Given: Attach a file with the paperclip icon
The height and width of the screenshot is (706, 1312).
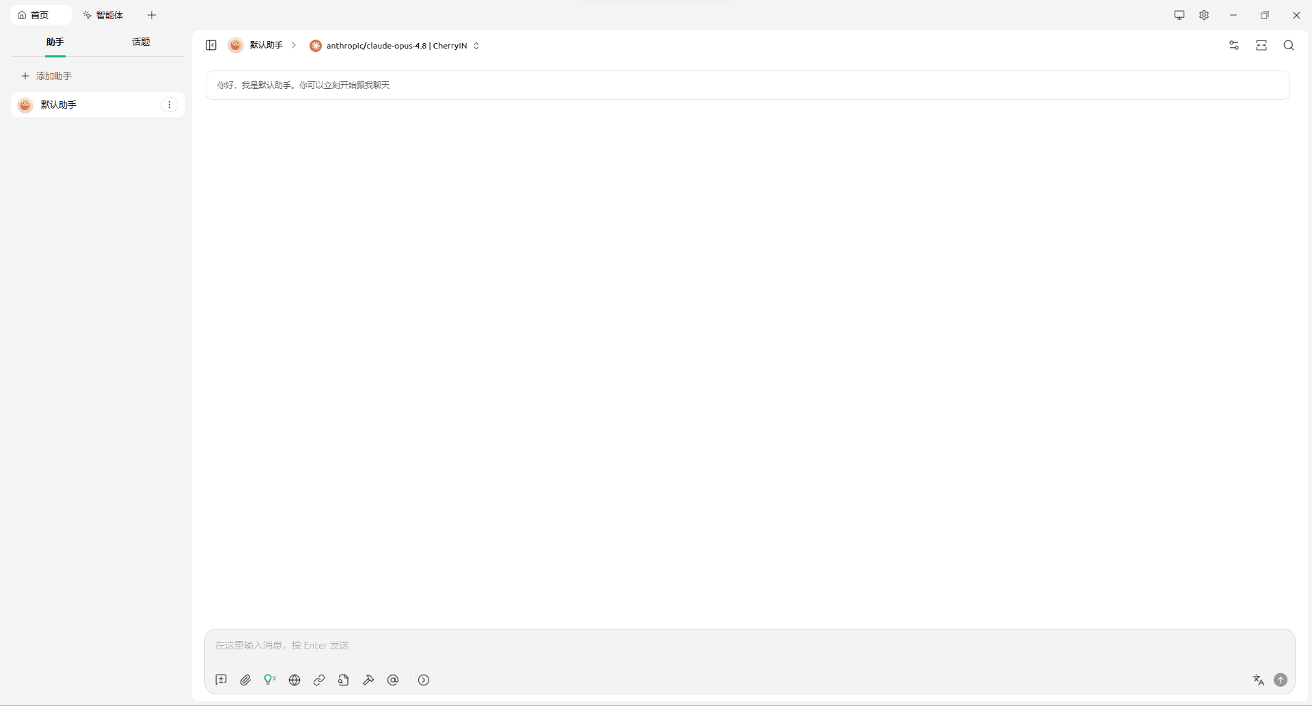Looking at the screenshot, I should click(x=245, y=680).
